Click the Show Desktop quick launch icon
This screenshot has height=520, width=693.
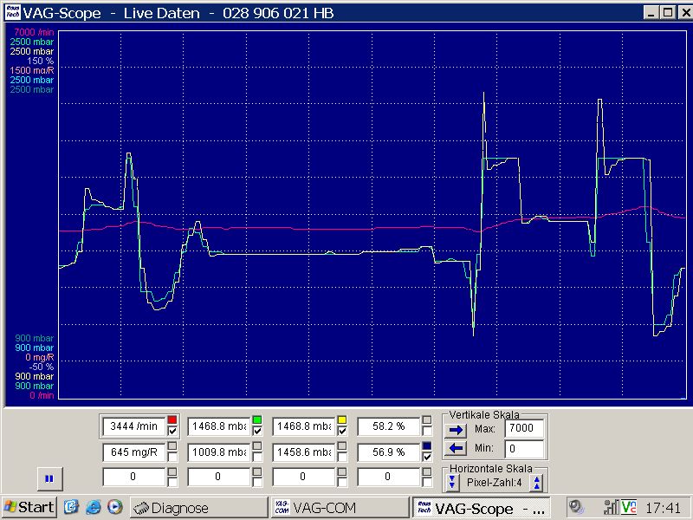pyautogui.click(x=72, y=507)
